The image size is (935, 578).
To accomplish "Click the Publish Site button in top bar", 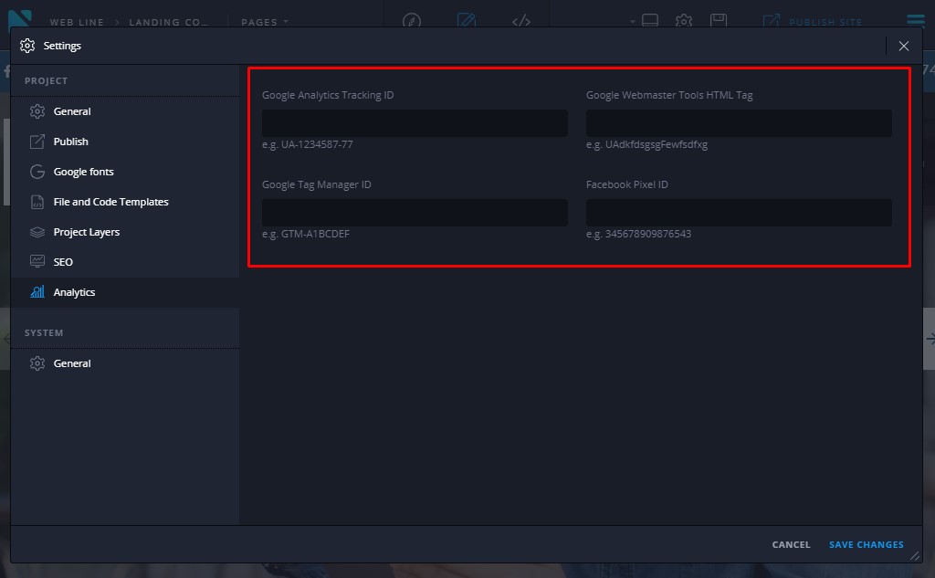I will pos(813,22).
